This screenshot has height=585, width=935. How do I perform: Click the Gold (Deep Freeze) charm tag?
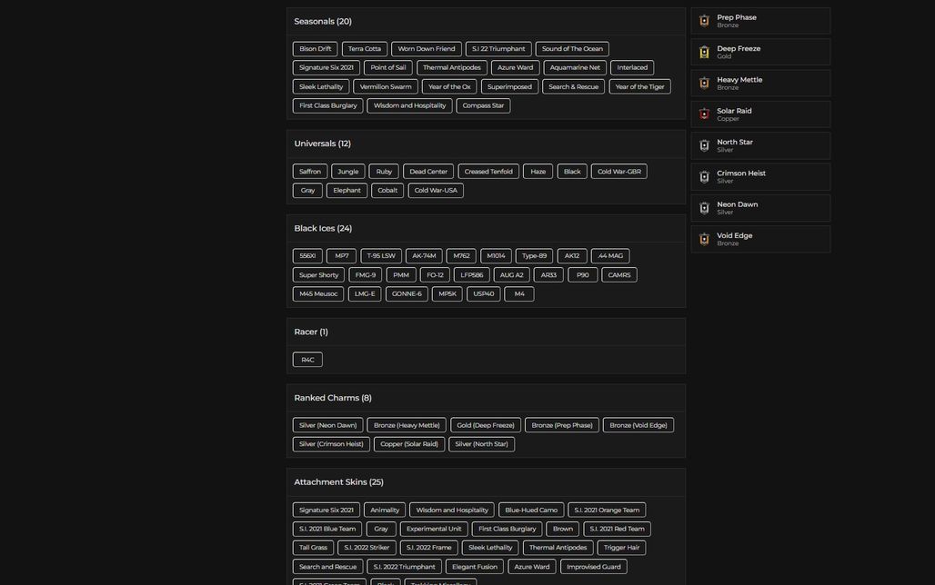[486, 425]
